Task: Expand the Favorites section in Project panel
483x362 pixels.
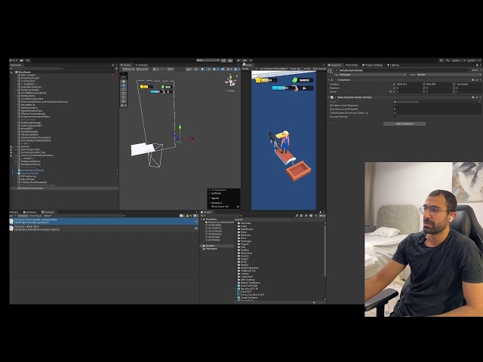Action: (x=203, y=219)
